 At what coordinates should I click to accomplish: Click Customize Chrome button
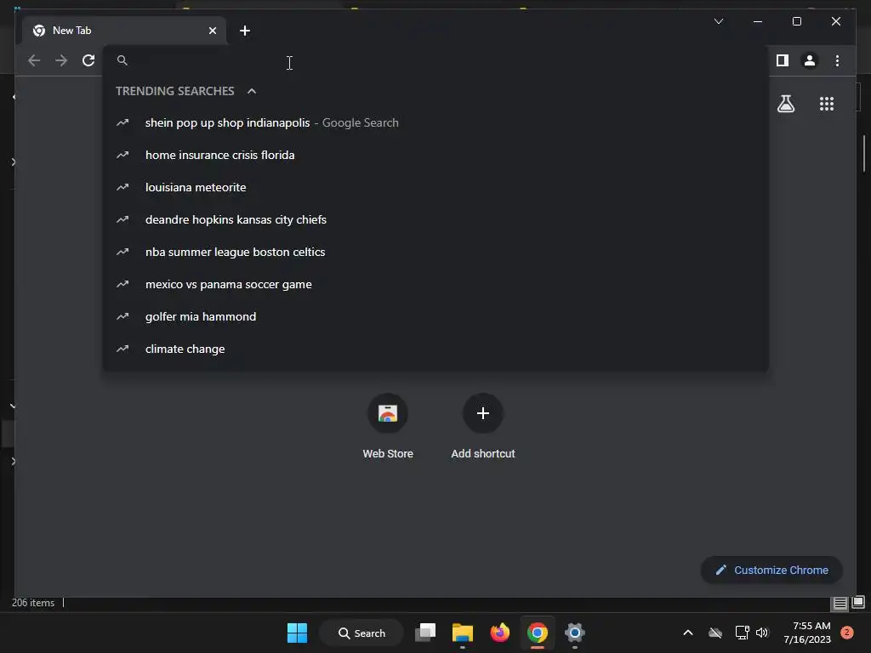pos(771,571)
